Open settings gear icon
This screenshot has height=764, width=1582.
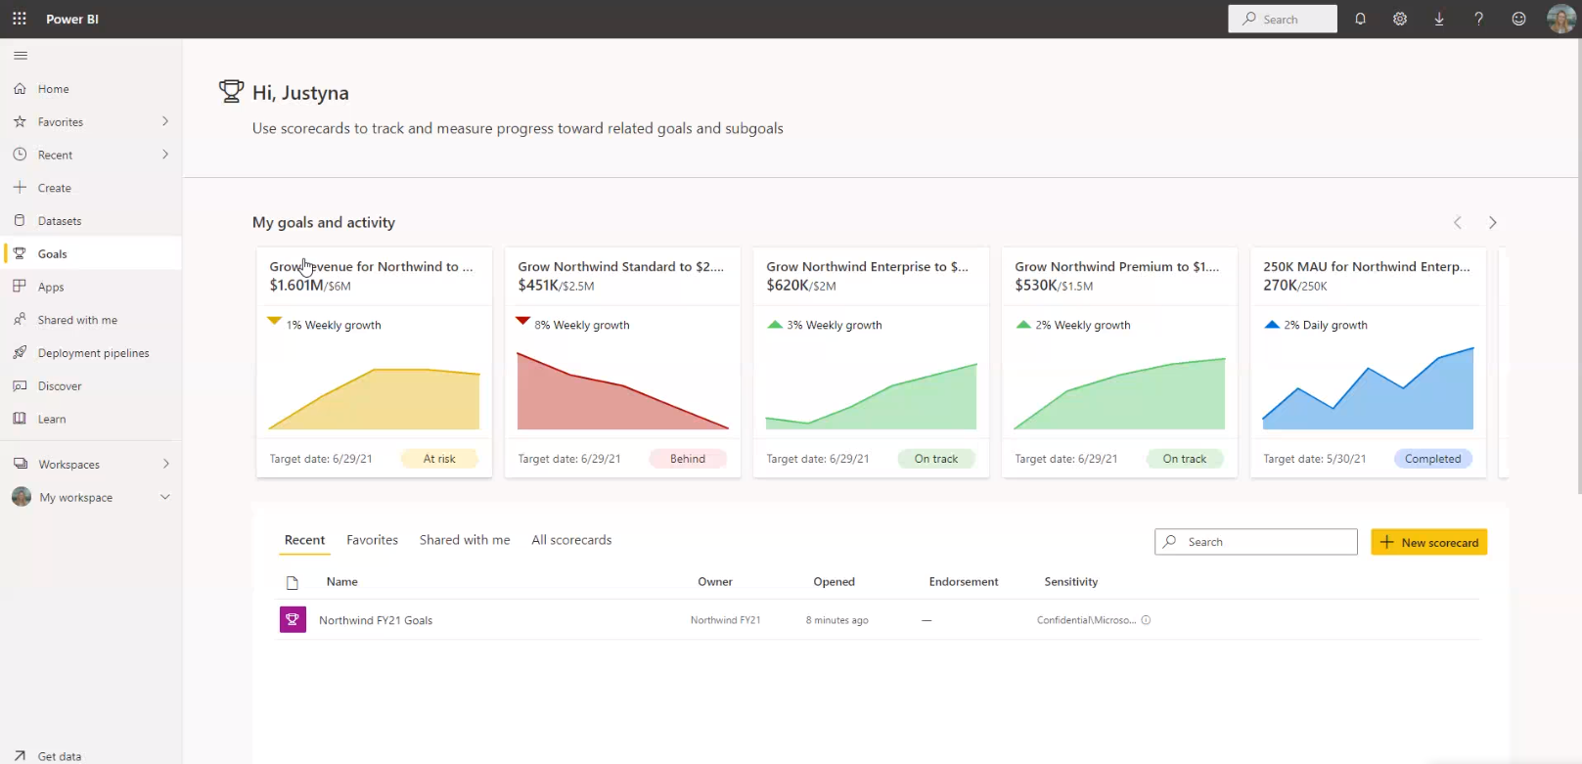[x=1400, y=19]
